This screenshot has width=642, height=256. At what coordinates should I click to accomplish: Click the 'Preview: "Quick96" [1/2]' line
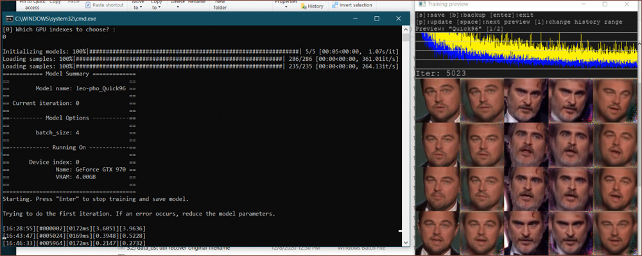point(461,29)
